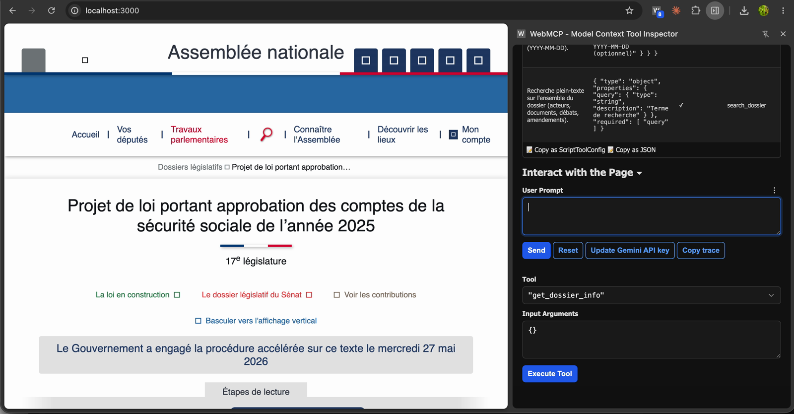
Task: Send the user prompt
Action: point(536,250)
